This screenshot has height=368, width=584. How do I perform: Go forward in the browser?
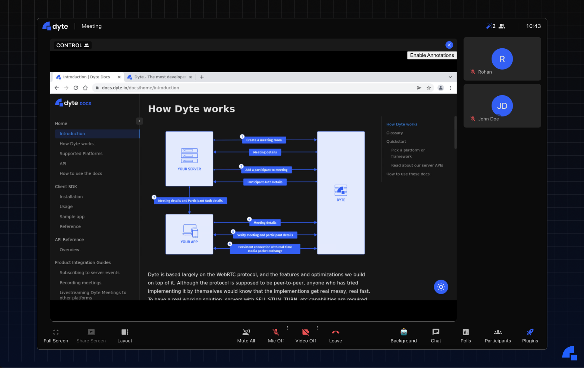coord(66,88)
